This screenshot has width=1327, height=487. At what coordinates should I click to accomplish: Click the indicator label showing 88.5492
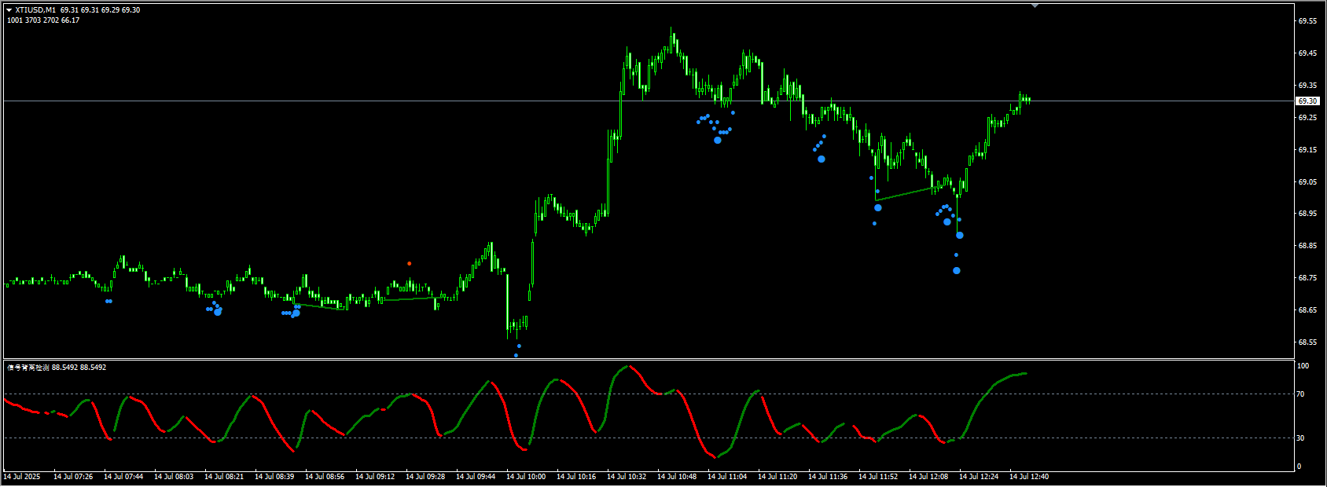(x=57, y=368)
